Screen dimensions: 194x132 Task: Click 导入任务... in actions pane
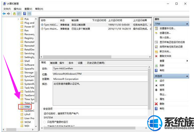point(165,38)
